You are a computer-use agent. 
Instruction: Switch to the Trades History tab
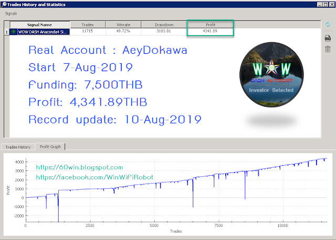coord(18,147)
